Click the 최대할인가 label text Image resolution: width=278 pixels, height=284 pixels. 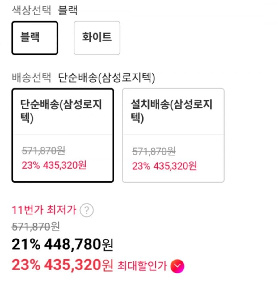click(x=142, y=266)
